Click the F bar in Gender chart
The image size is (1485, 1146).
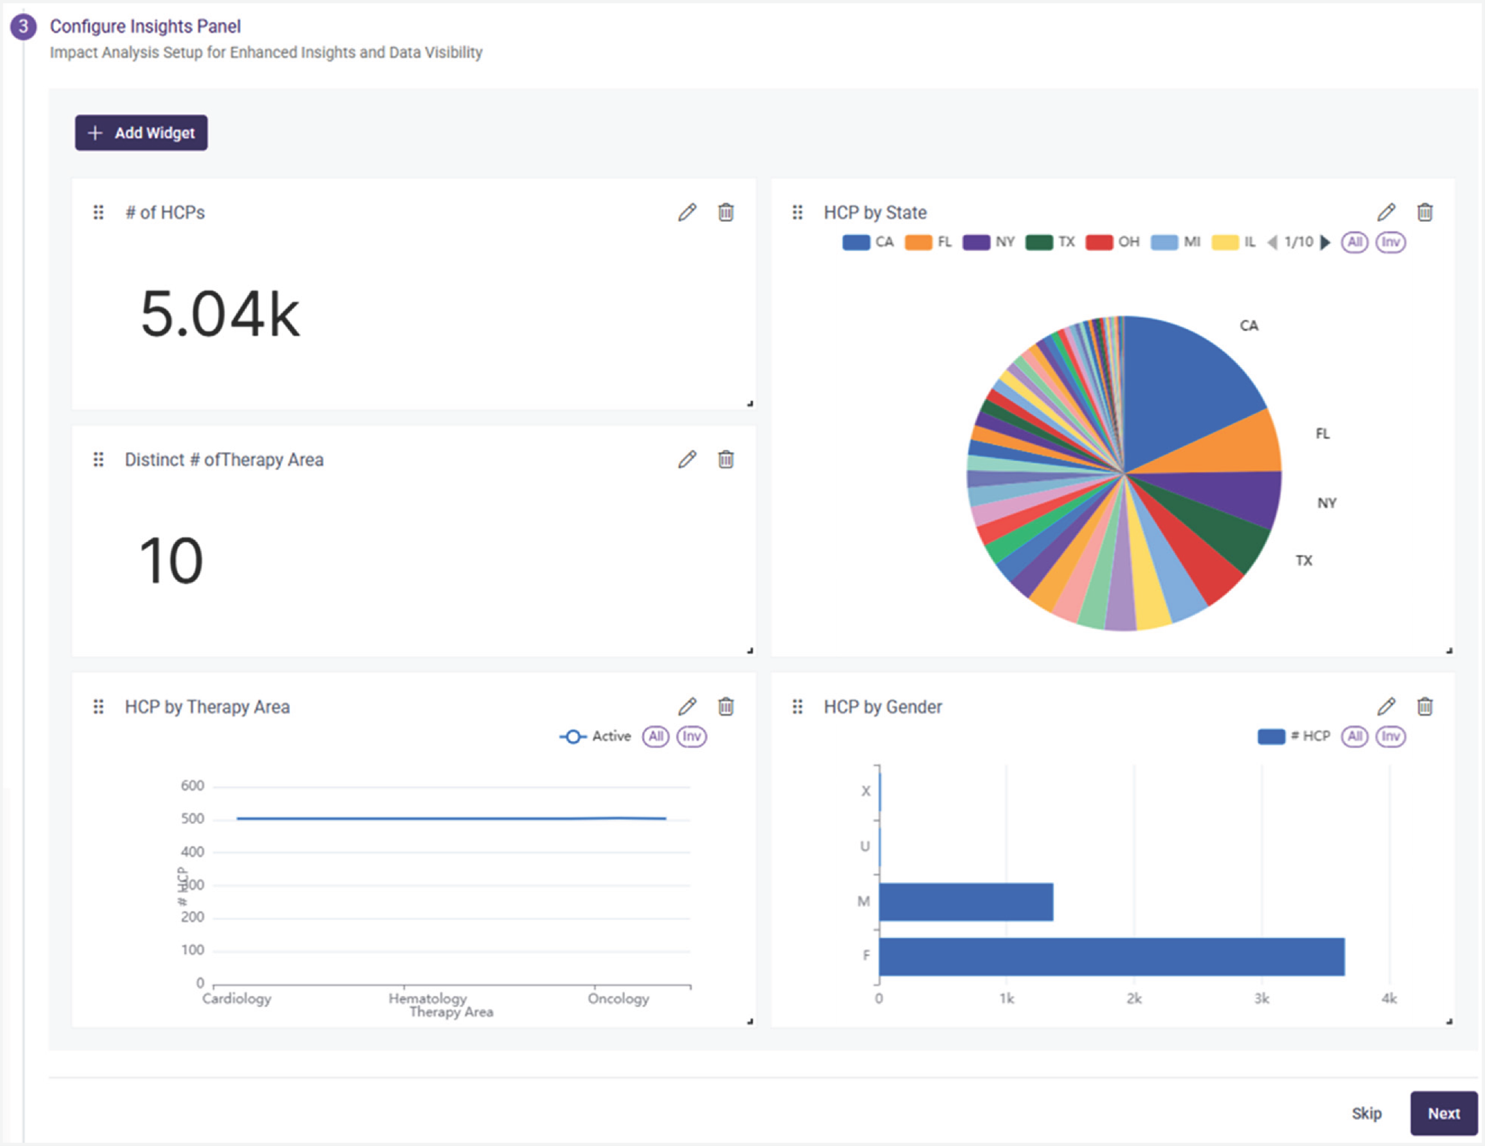pos(1111,957)
